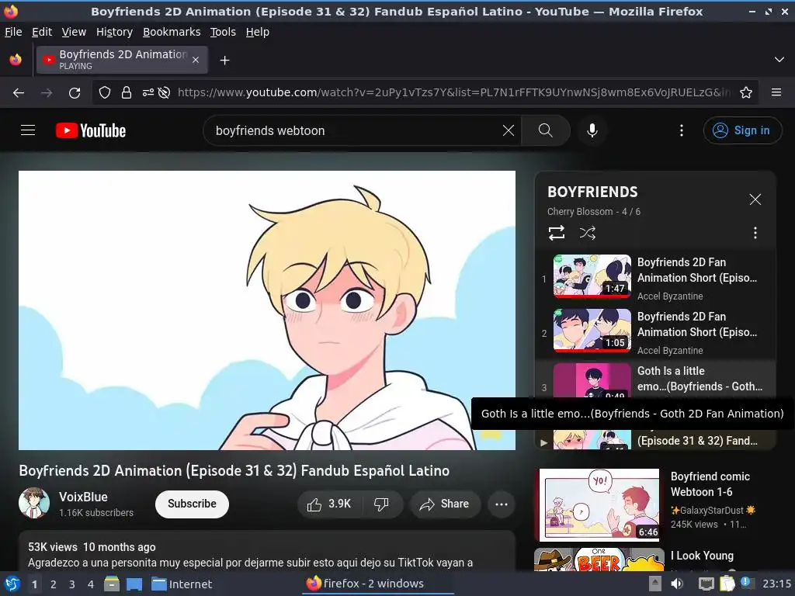Open the YouTube hamburger guide menu

coord(28,130)
